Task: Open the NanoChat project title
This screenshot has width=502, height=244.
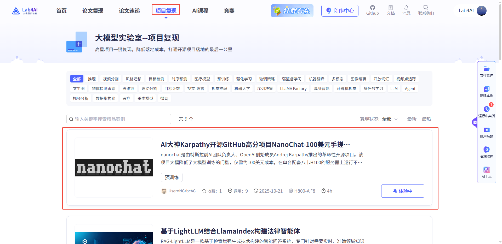Action: pos(255,145)
